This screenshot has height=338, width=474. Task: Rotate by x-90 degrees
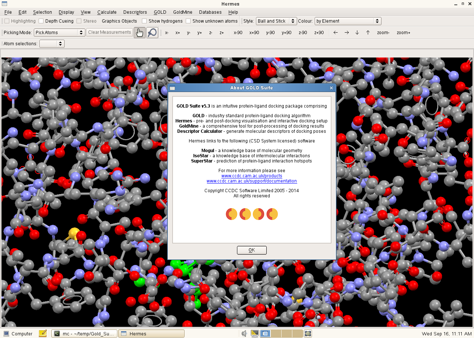pyautogui.click(x=238, y=33)
